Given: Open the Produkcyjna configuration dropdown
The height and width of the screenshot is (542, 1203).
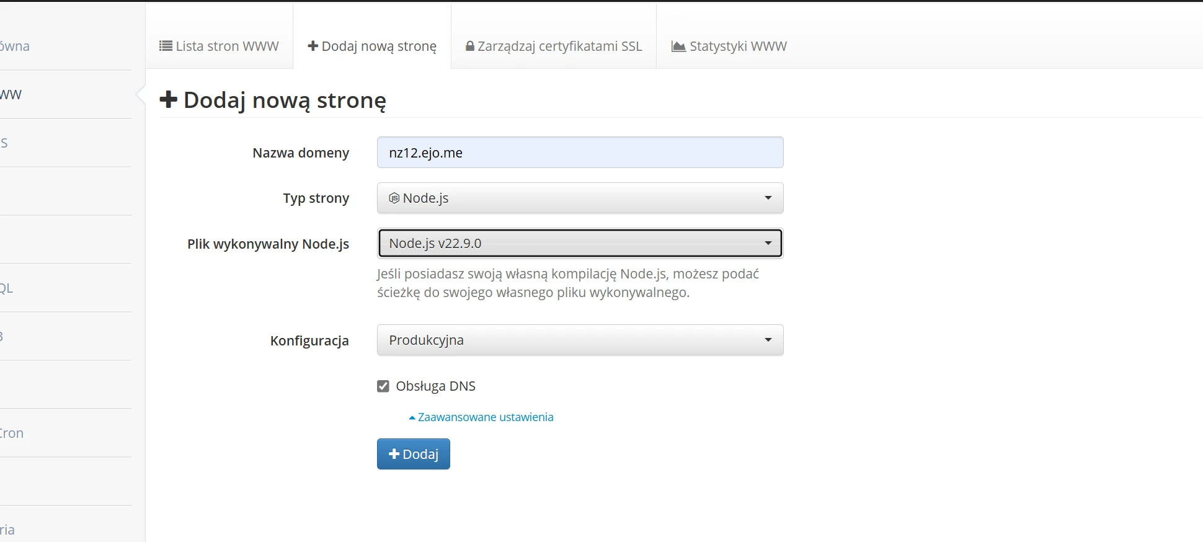Looking at the screenshot, I should click(x=580, y=340).
